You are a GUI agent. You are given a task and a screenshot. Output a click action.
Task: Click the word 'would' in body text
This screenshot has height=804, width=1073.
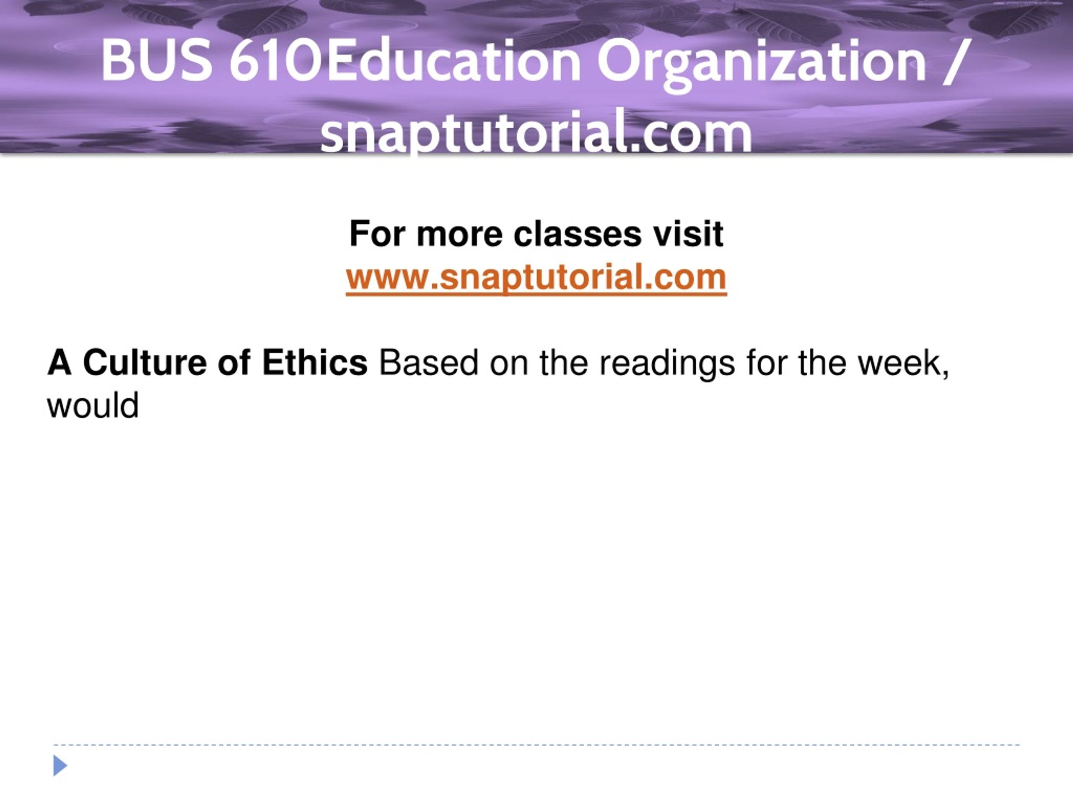click(93, 405)
